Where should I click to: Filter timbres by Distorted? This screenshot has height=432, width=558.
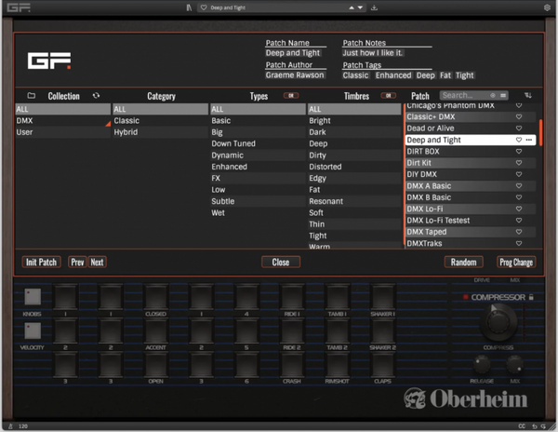pos(354,167)
